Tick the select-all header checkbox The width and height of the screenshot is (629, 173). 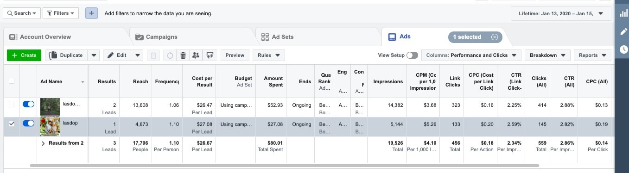[x=12, y=80]
